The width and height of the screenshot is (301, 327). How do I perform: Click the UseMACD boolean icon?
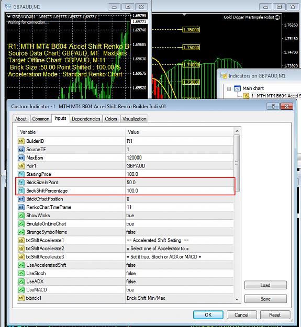pyautogui.click(x=21, y=290)
